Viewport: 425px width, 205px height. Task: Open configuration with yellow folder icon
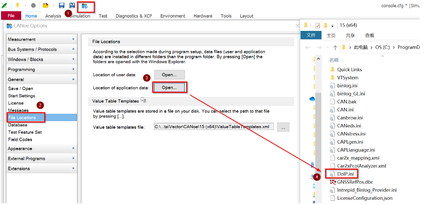point(46,5)
